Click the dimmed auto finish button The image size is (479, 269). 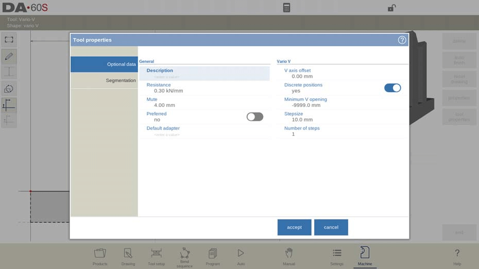coord(459,60)
